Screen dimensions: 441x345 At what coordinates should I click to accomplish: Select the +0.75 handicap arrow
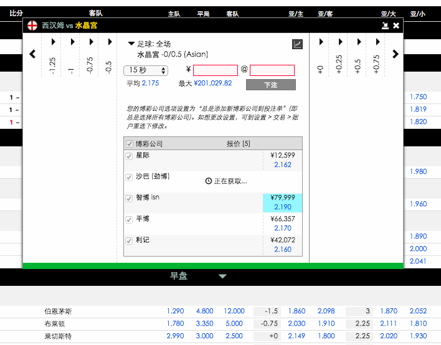click(x=377, y=42)
